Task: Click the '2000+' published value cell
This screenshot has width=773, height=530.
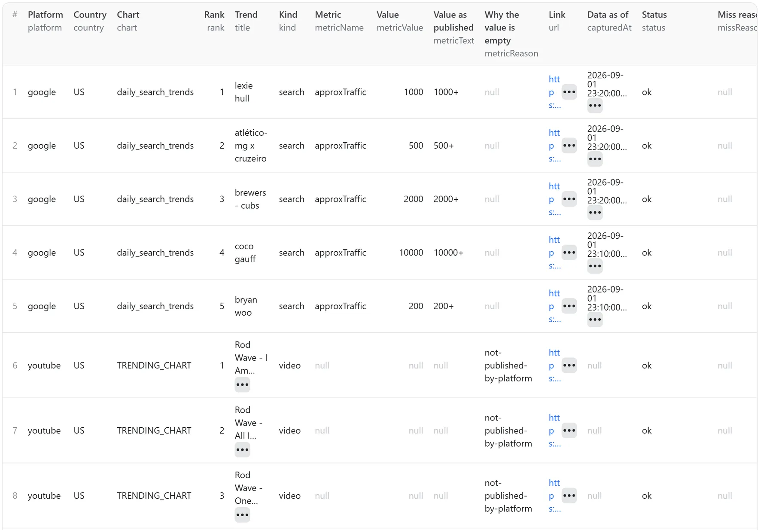Action: (x=446, y=199)
